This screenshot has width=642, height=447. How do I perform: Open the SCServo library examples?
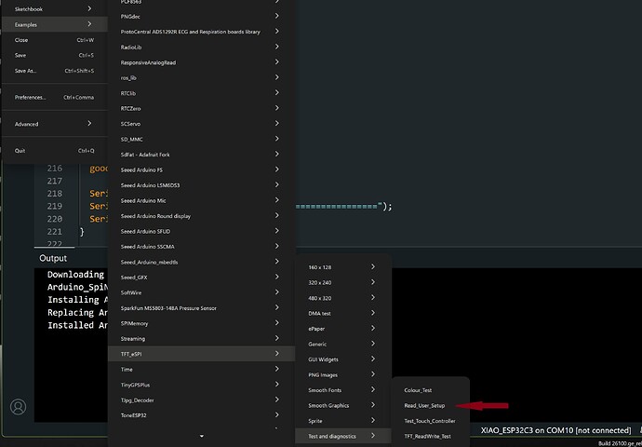click(202, 124)
